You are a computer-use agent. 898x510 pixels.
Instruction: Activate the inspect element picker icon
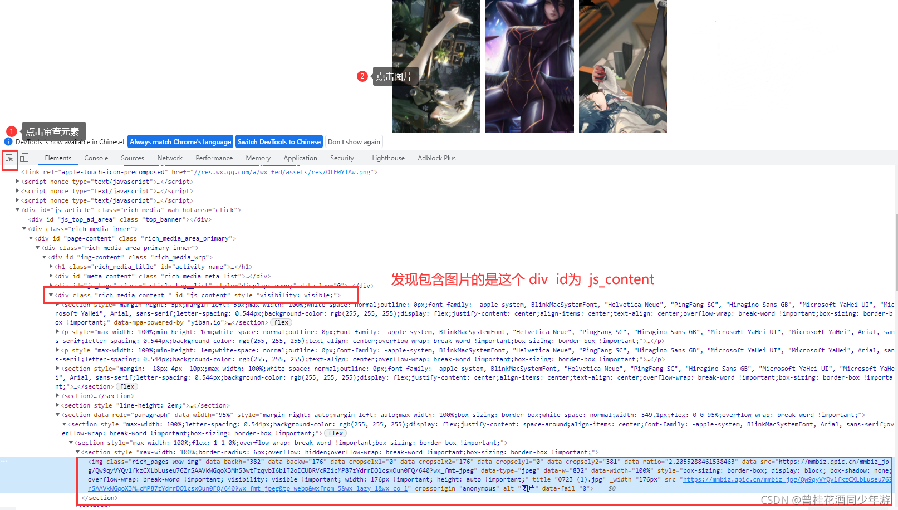pos(9,158)
